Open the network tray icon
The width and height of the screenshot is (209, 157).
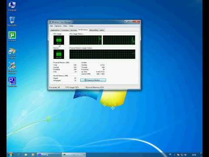point(182,155)
